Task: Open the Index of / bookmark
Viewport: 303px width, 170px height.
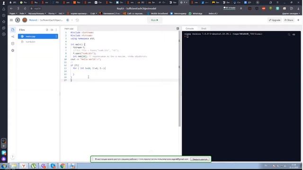Action: (213, 14)
